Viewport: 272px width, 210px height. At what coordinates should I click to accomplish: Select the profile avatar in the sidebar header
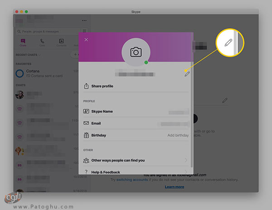[19, 21]
